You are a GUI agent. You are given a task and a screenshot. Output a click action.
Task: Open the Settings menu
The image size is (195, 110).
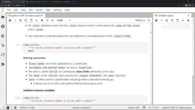(x=58, y=10)
